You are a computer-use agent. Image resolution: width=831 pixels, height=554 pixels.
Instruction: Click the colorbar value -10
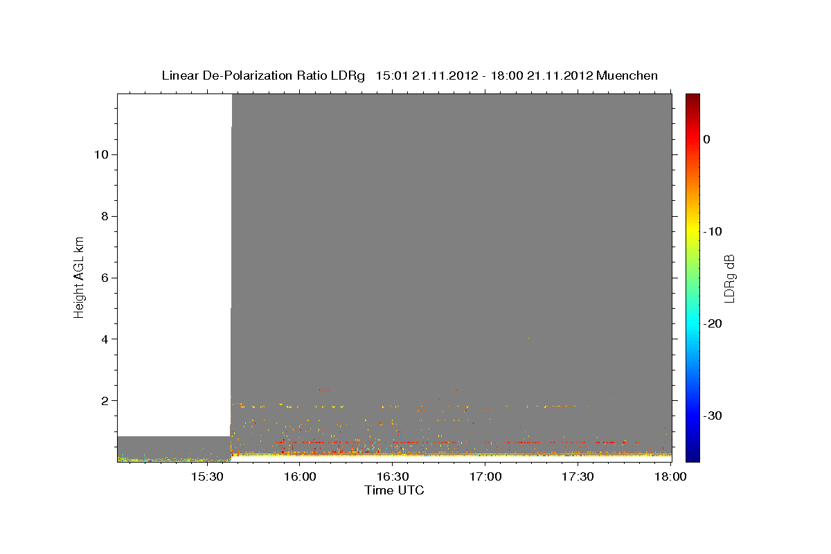(713, 231)
